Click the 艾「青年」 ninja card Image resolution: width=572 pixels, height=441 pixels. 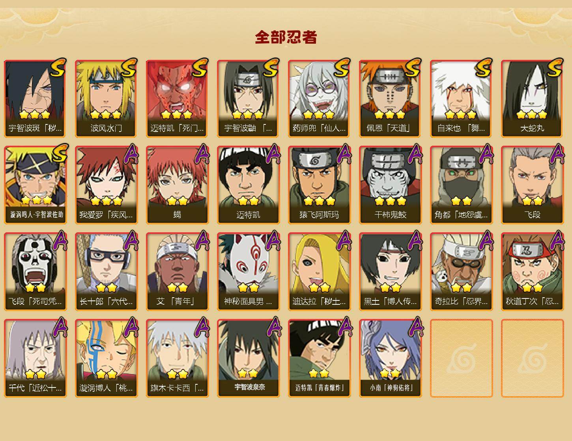[x=177, y=272]
